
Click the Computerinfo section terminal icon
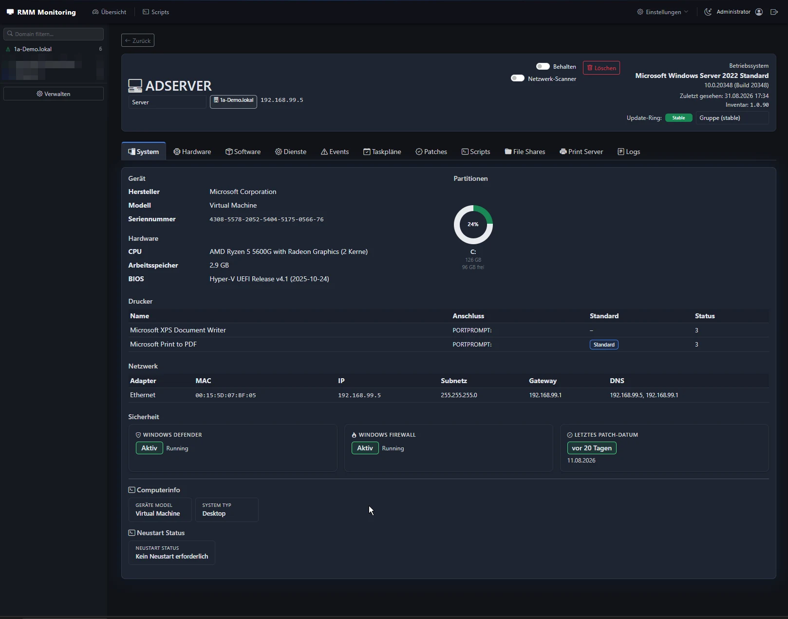pyautogui.click(x=131, y=490)
